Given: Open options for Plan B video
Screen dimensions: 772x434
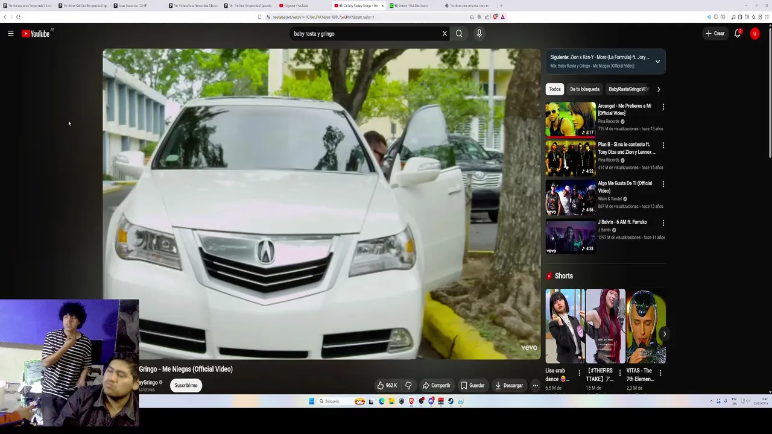Looking at the screenshot, I should tap(663, 145).
